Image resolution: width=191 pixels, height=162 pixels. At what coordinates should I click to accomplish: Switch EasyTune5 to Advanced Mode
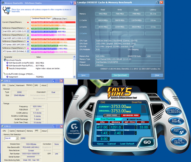click(x=130, y=115)
